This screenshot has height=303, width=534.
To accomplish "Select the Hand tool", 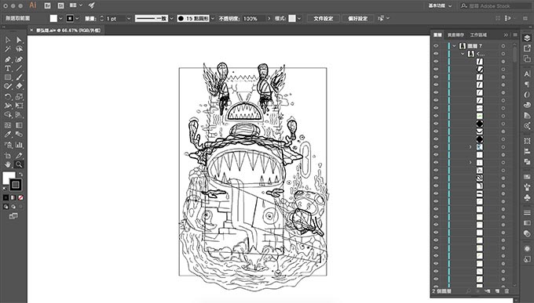I will (8, 164).
